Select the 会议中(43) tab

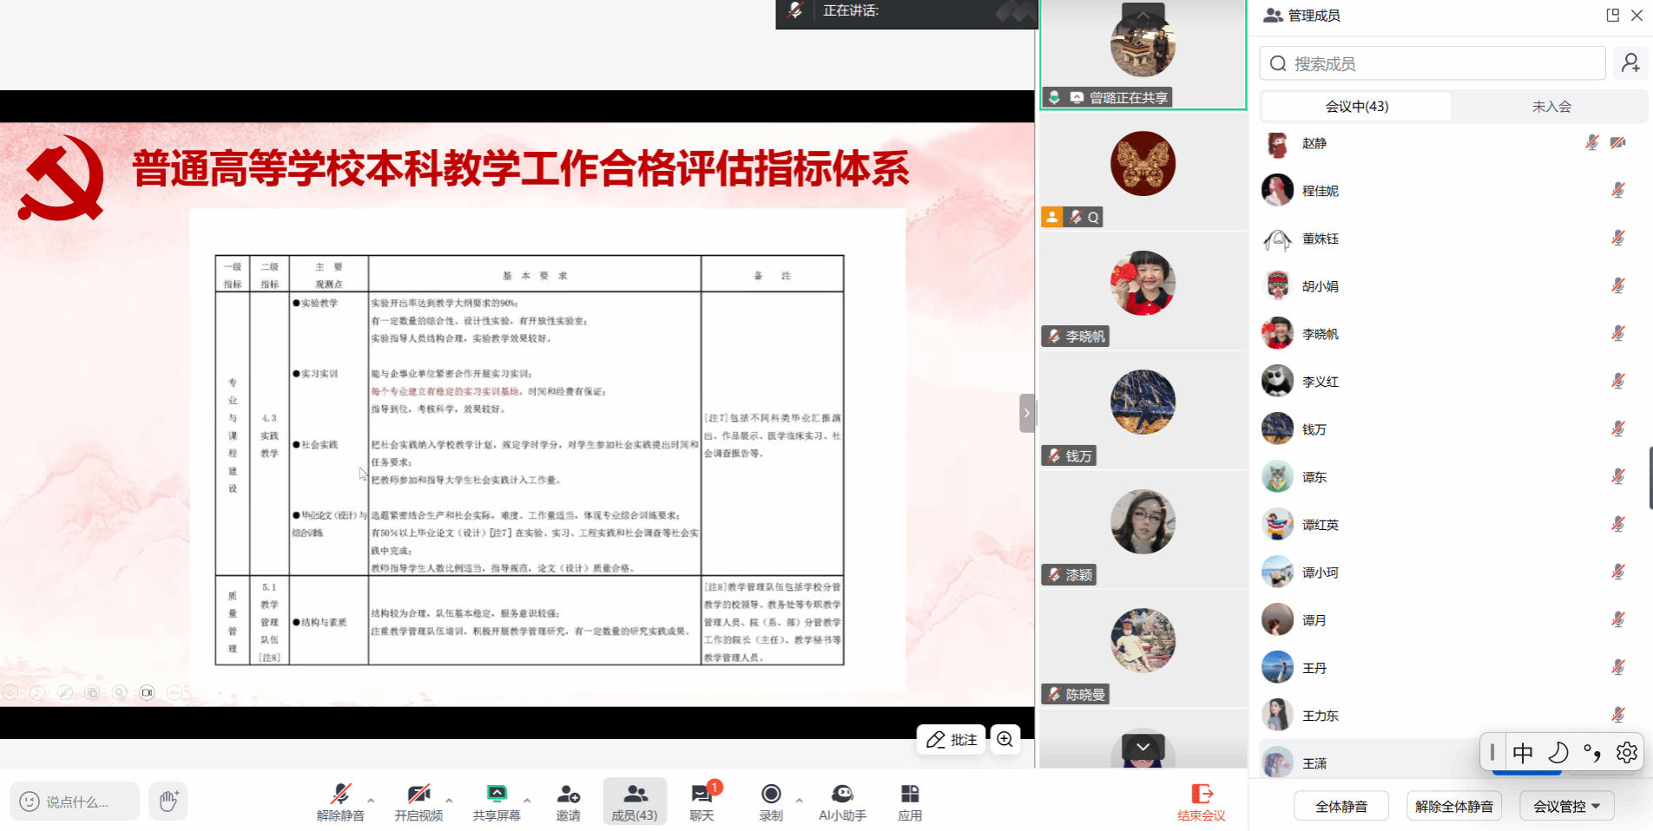(x=1356, y=107)
